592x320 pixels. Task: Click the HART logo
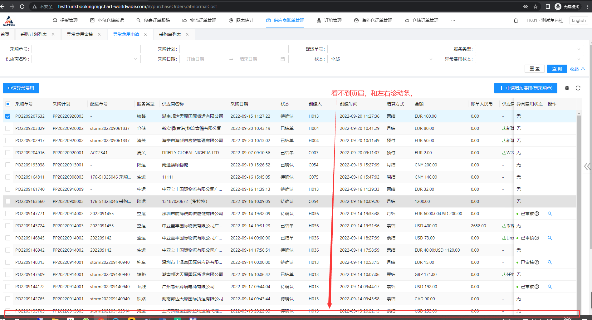click(x=9, y=21)
